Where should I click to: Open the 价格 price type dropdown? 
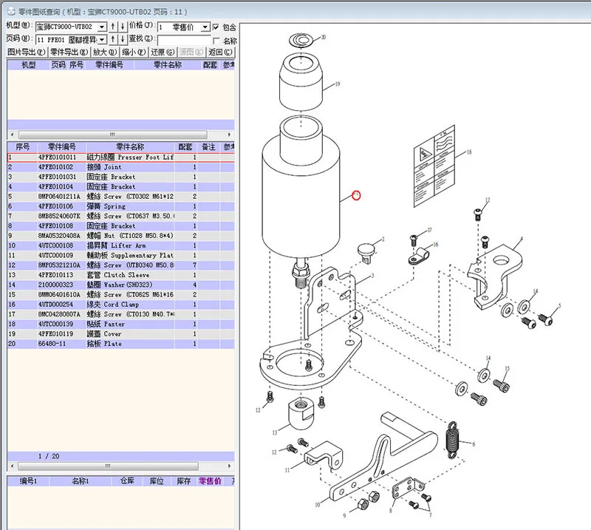tap(205, 27)
